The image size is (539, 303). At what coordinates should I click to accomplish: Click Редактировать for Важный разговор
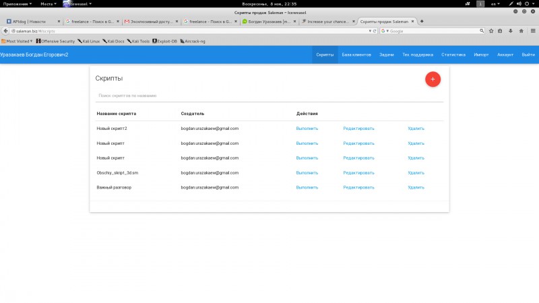pos(358,188)
